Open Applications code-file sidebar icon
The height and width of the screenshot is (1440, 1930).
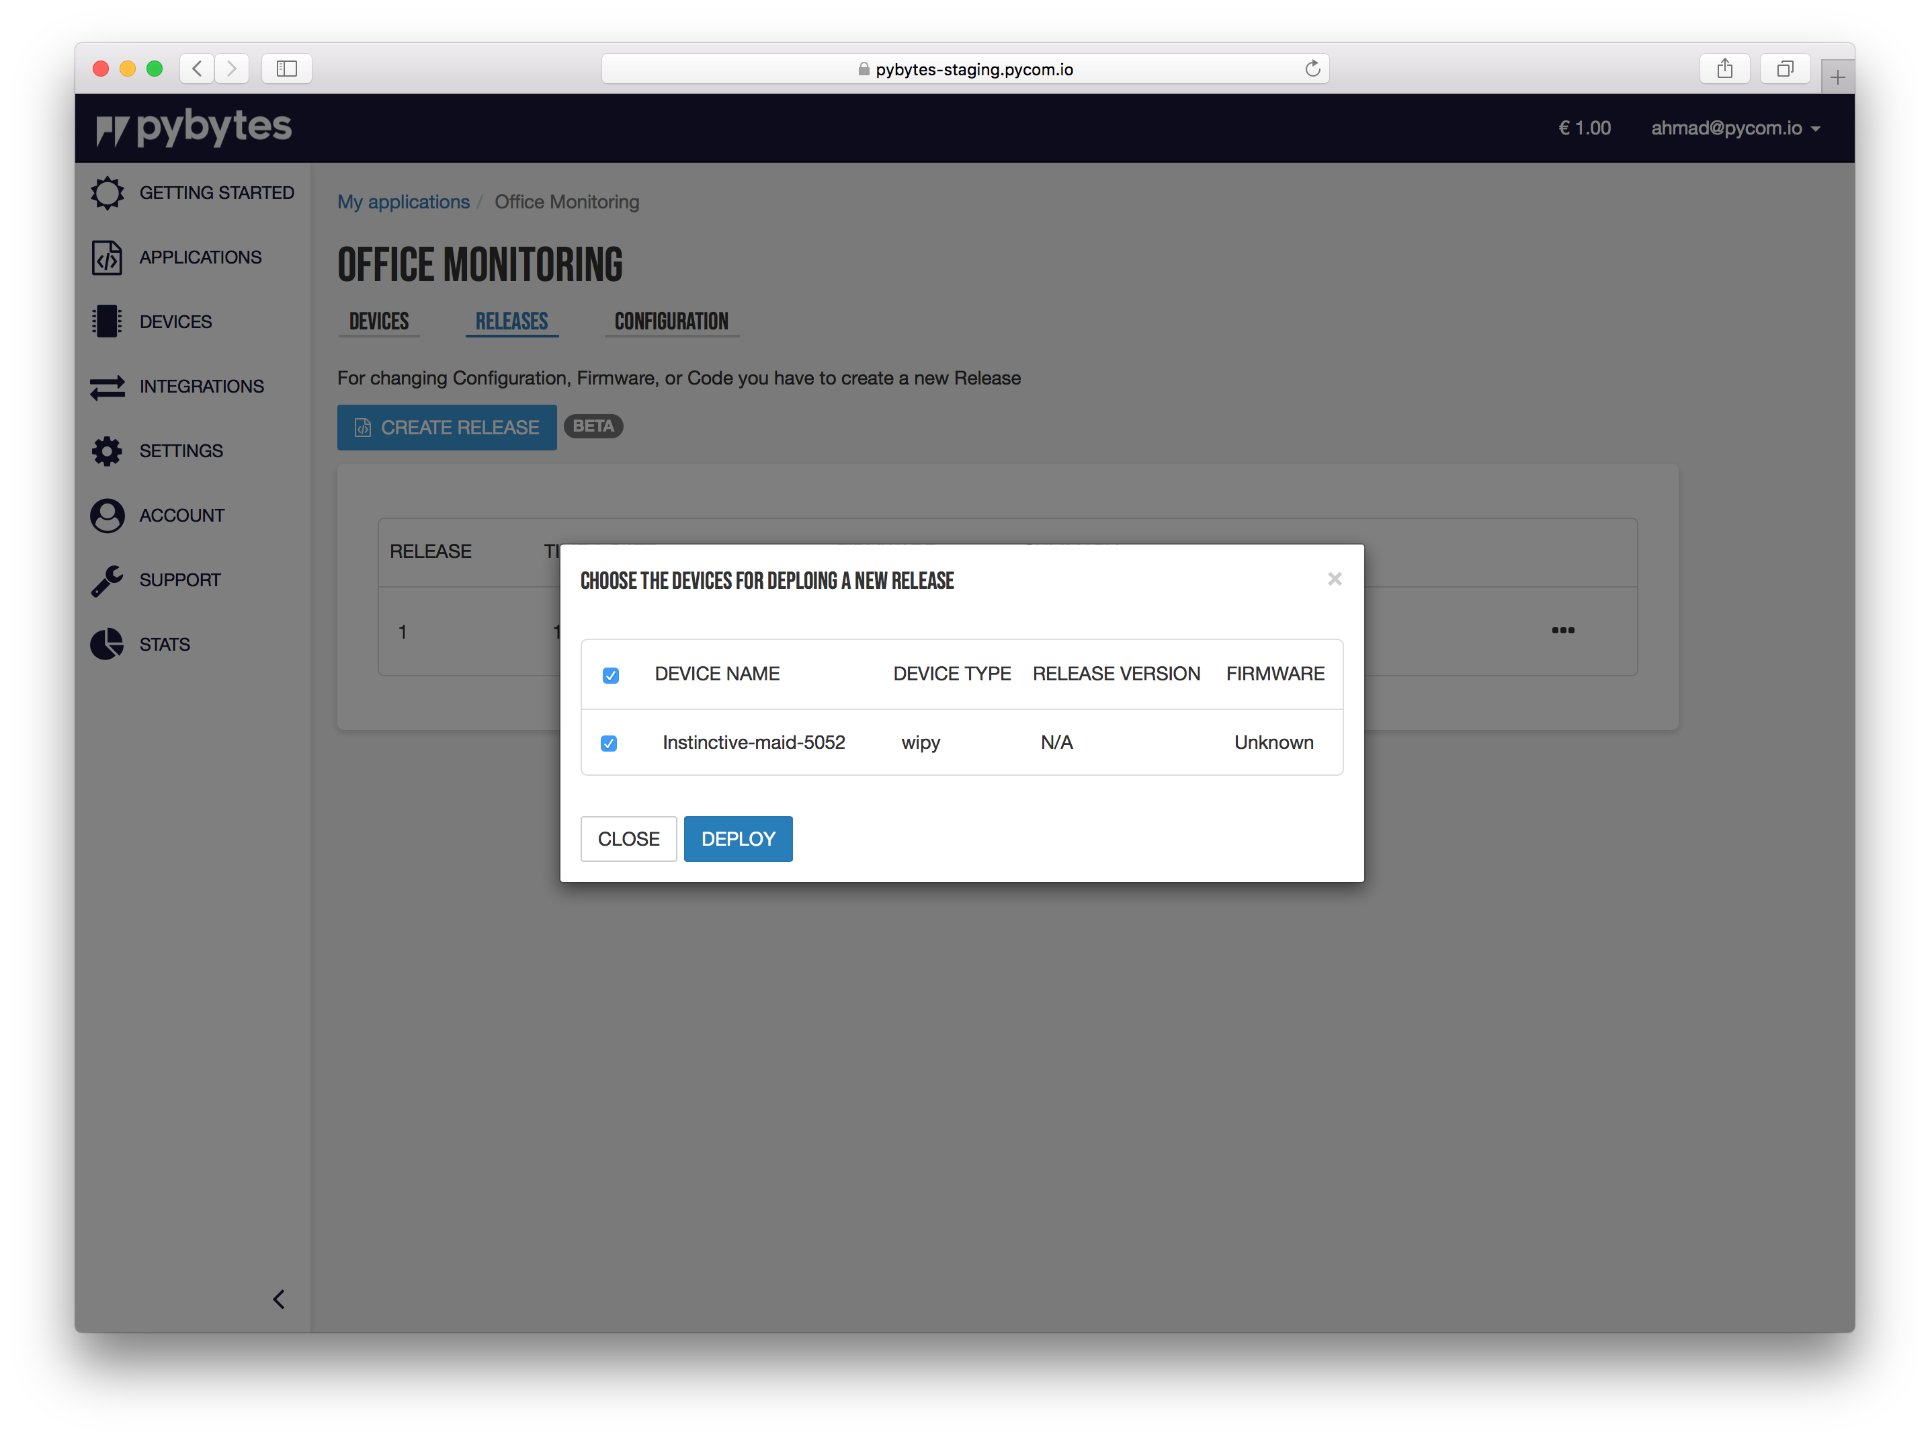coord(107,257)
